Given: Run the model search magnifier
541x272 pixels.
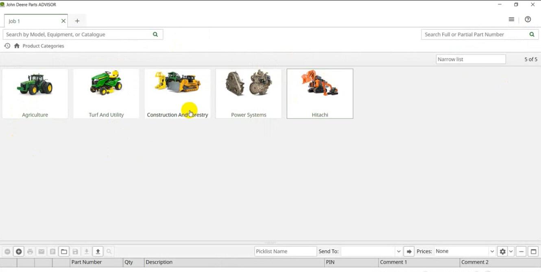Looking at the screenshot, I should (x=155, y=35).
